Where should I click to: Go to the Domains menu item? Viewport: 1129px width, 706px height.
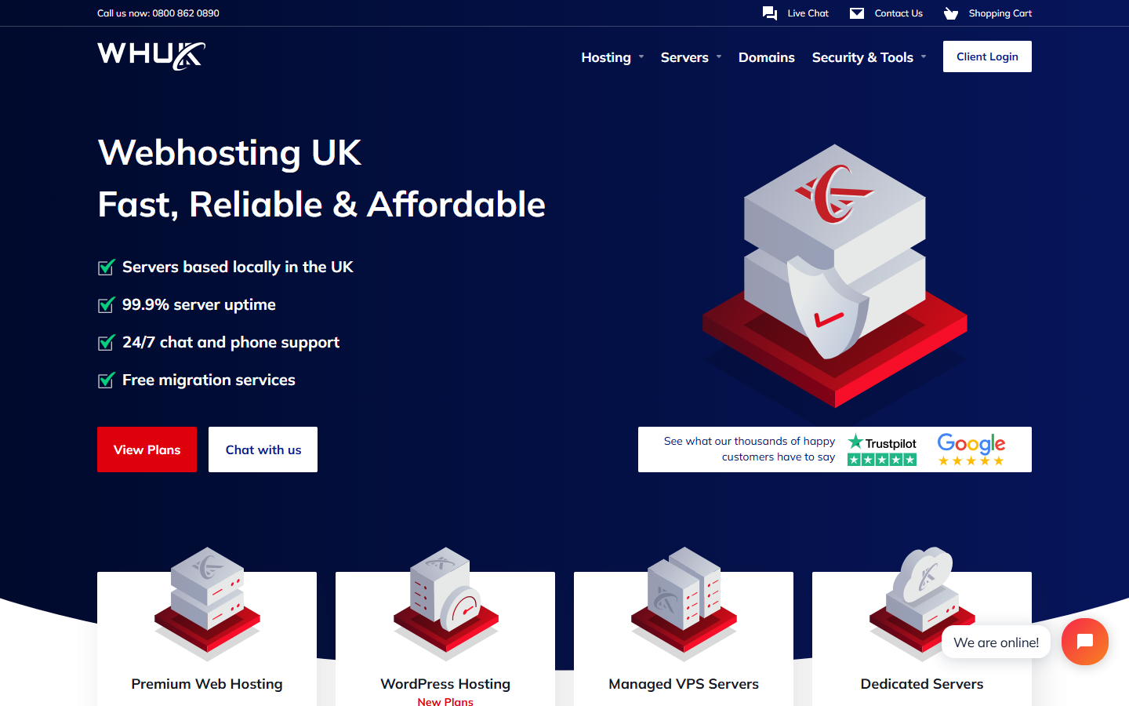[x=767, y=57]
